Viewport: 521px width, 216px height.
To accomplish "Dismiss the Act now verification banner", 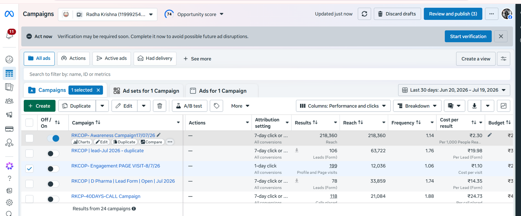I will 501,36.
